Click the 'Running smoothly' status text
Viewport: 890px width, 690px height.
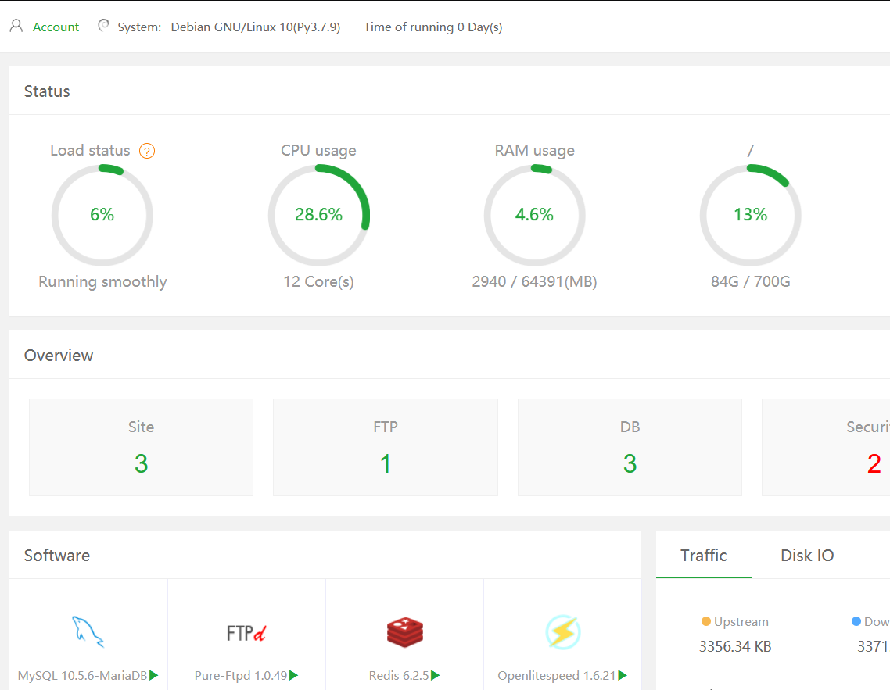pos(102,282)
